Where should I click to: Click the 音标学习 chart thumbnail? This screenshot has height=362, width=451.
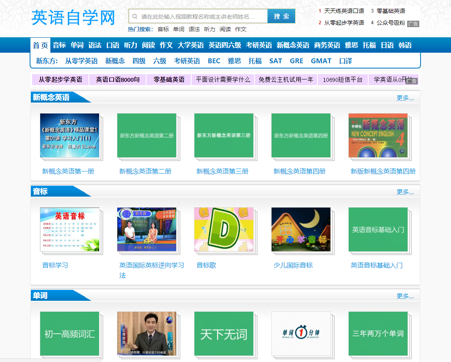click(70, 229)
